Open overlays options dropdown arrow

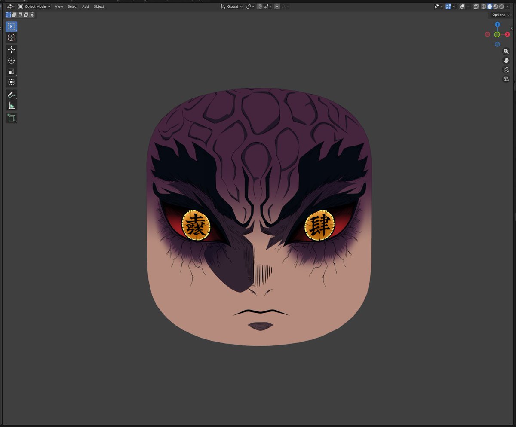(468, 6)
